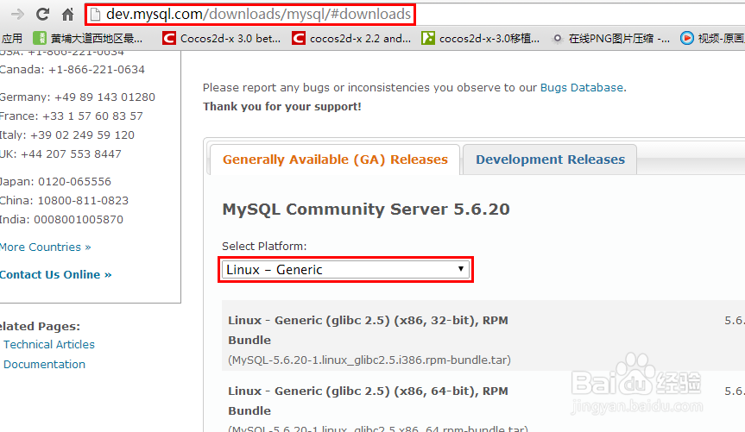Click the Italy: +39 02 249 59 120 number
745x432 pixels.
coord(67,135)
